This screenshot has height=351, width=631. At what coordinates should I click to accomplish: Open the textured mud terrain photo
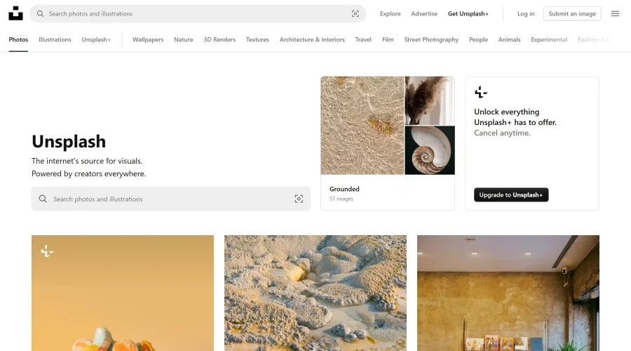[315, 293]
